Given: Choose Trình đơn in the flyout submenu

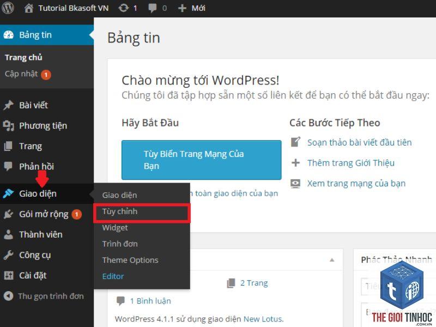Looking at the screenshot, I should click(x=120, y=244).
